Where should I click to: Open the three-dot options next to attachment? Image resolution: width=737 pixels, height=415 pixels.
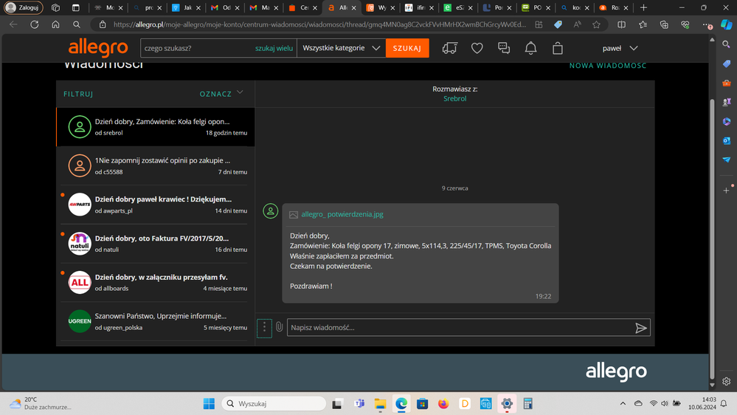tap(264, 327)
